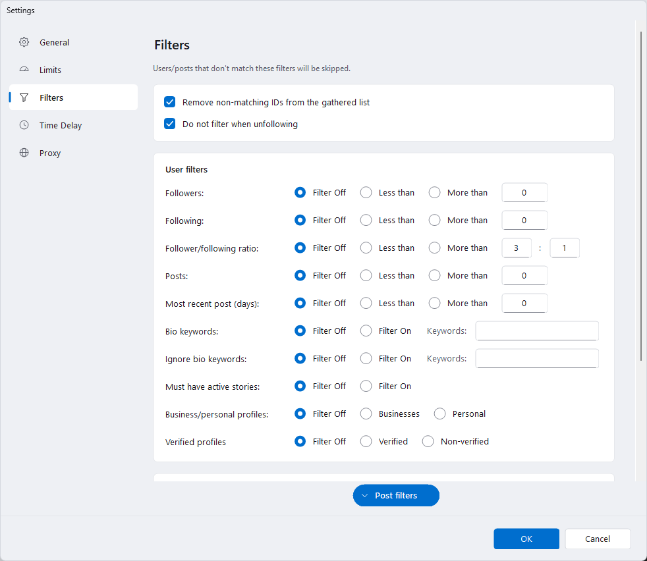The image size is (647, 561).
Task: Set Follower/following ratio to More than
Action: click(x=434, y=248)
